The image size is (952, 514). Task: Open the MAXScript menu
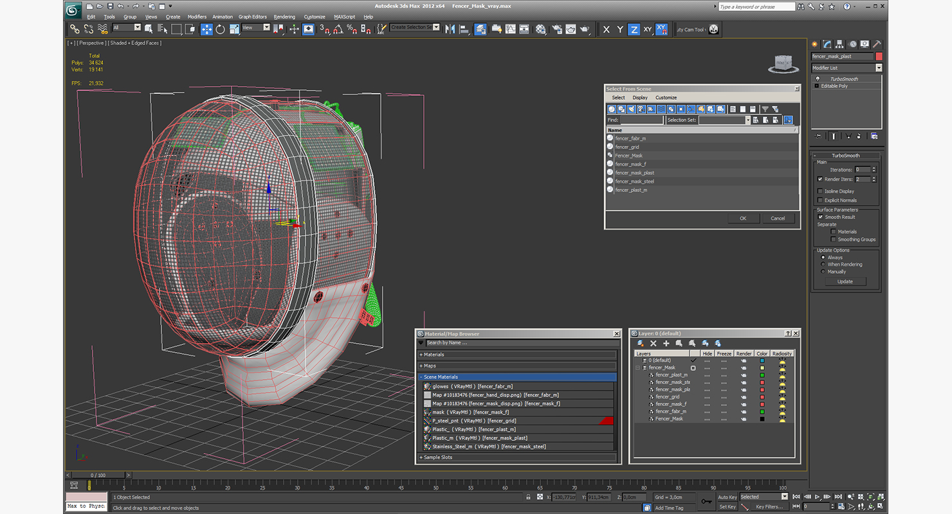[344, 17]
